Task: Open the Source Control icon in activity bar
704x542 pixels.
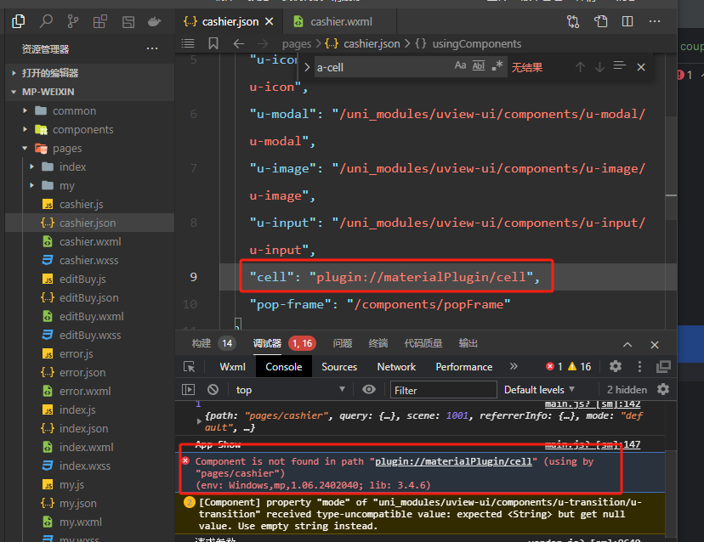Action: point(73,21)
